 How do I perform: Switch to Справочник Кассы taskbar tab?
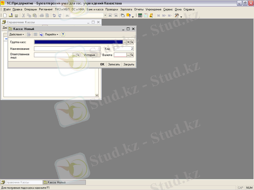click(21, 182)
